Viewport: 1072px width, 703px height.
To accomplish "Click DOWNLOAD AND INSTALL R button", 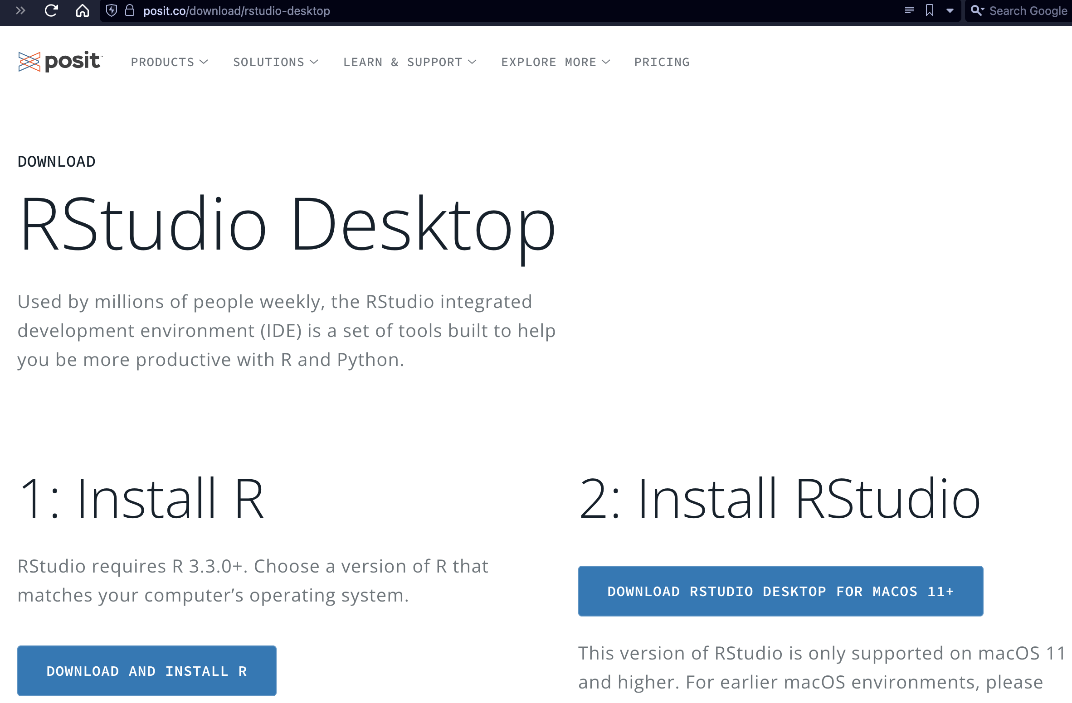I will (x=146, y=671).
